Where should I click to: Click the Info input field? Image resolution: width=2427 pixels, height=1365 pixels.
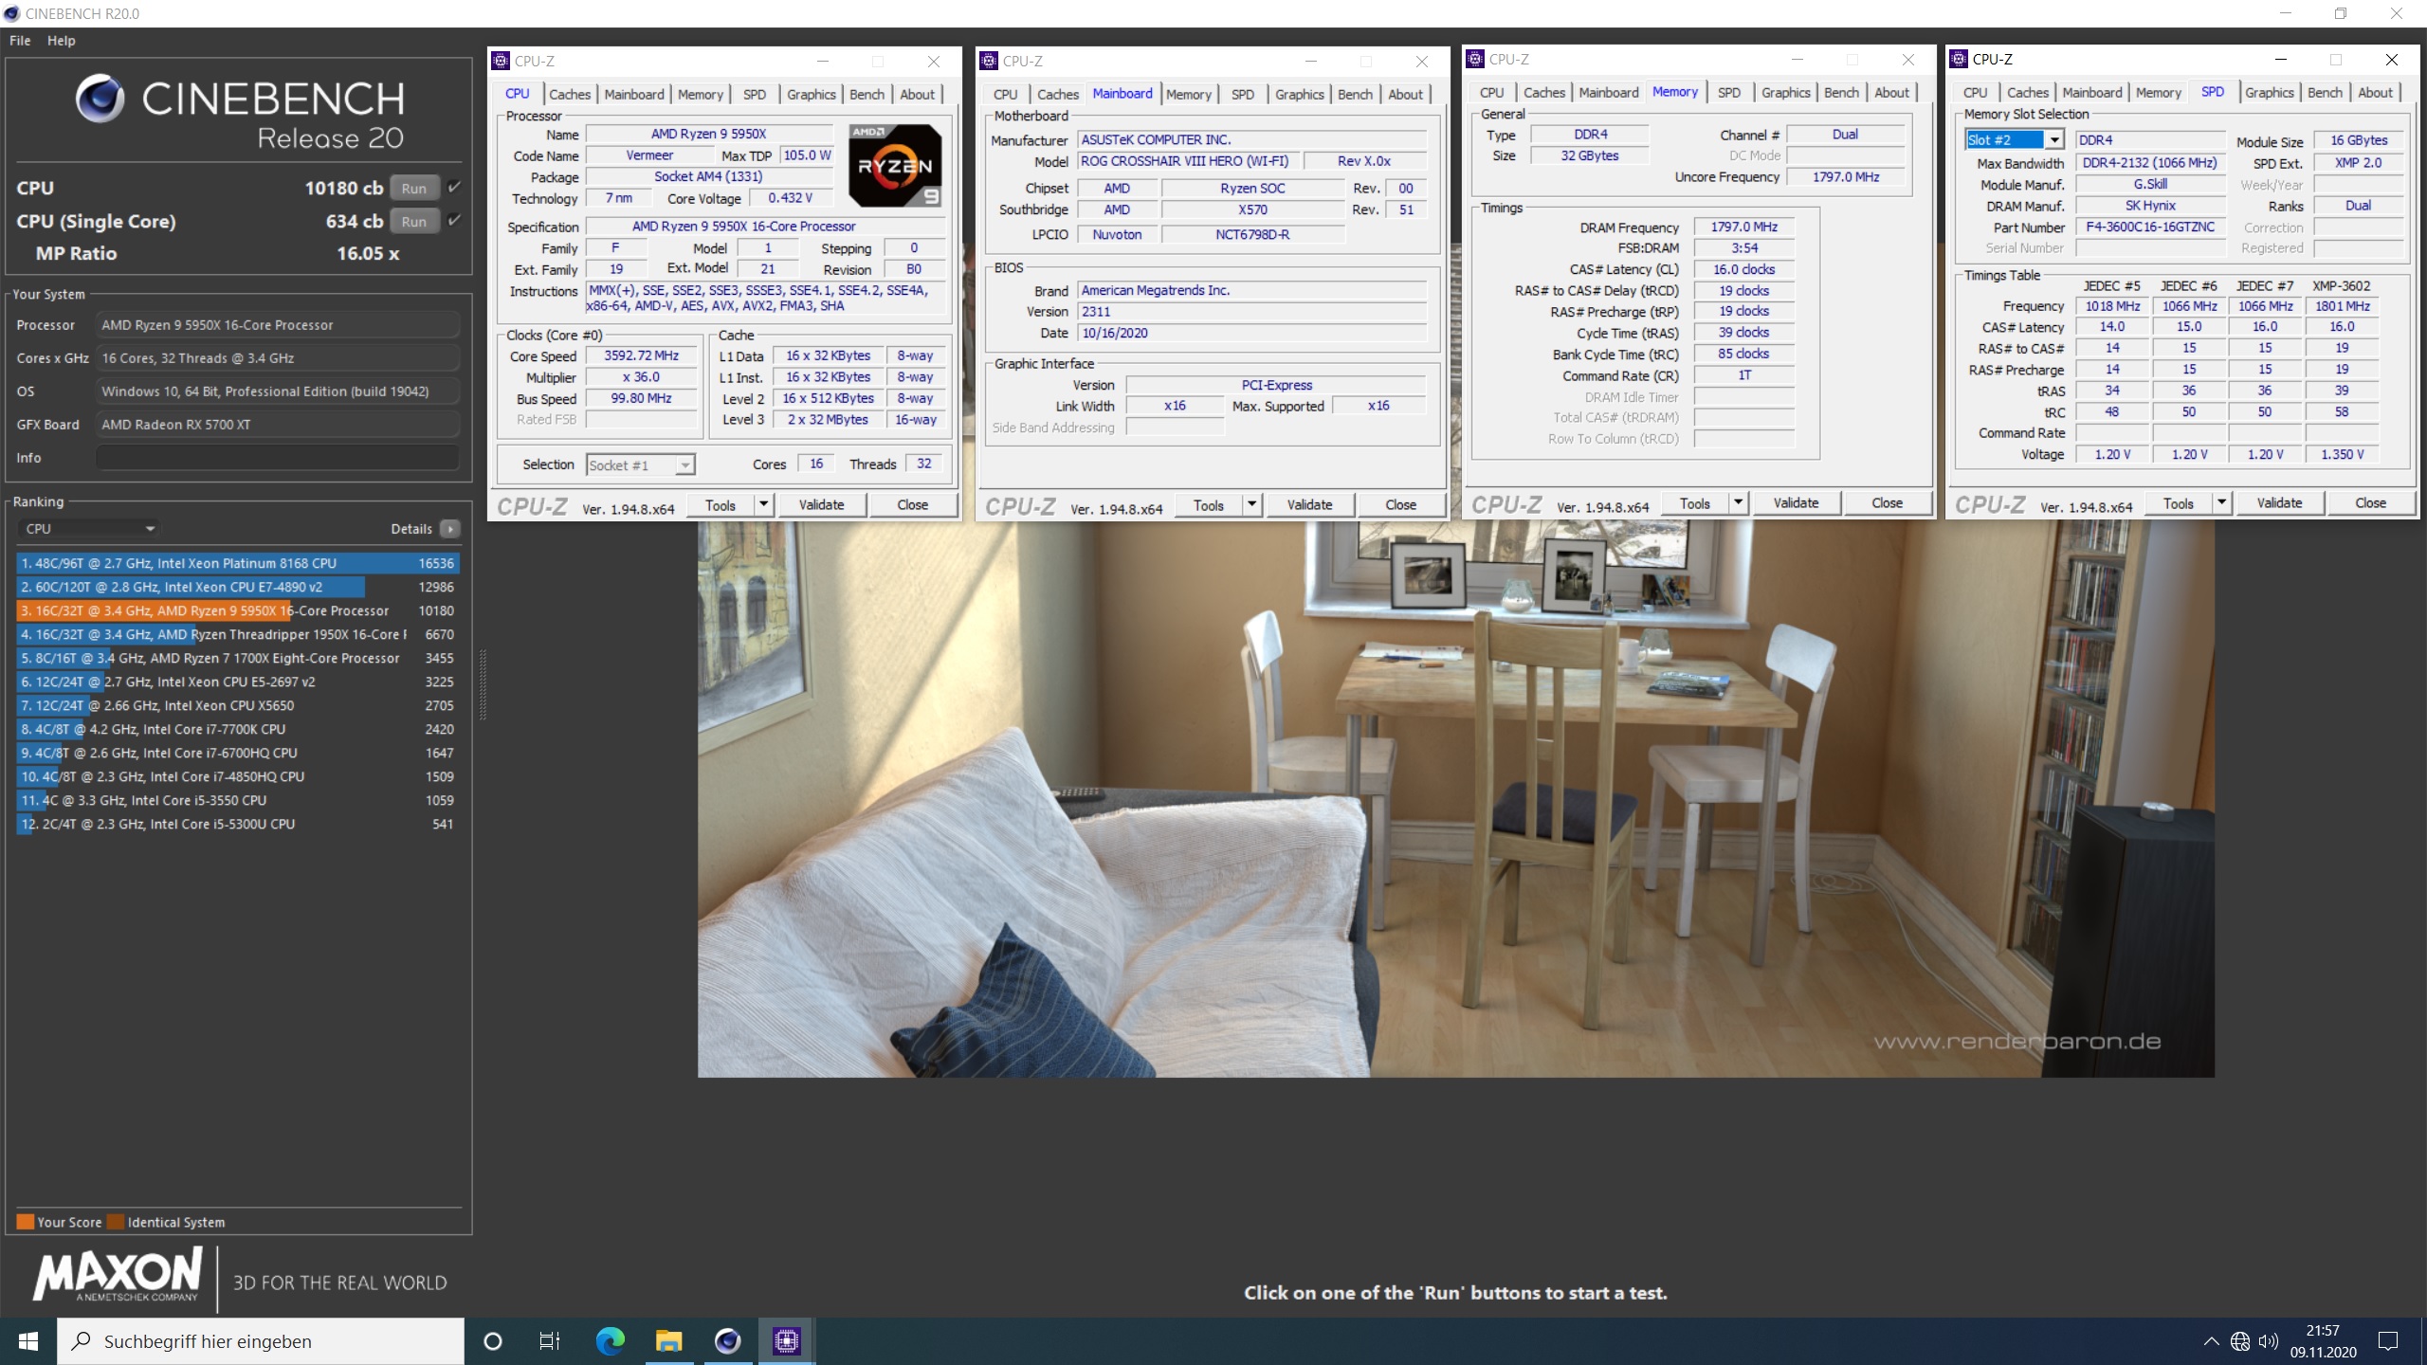click(277, 458)
